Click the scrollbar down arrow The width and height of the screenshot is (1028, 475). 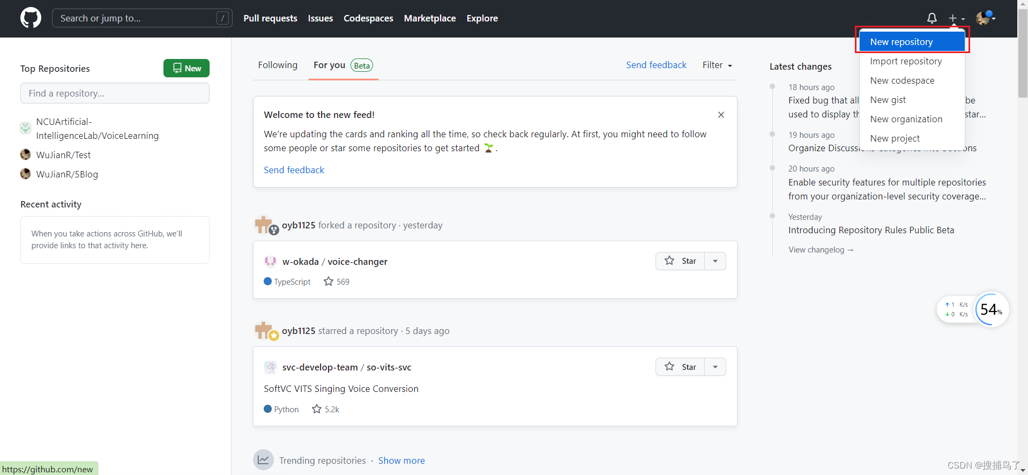1023,470
